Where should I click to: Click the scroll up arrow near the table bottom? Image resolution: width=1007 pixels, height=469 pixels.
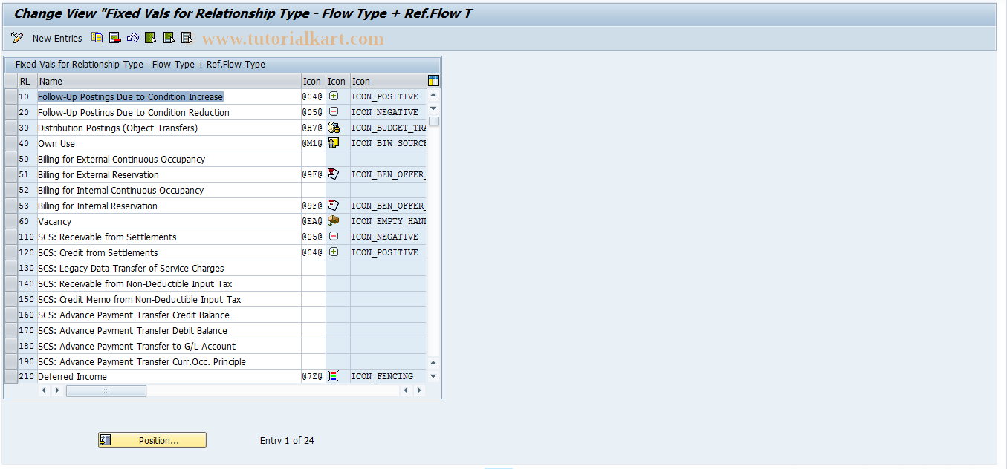coord(433,363)
